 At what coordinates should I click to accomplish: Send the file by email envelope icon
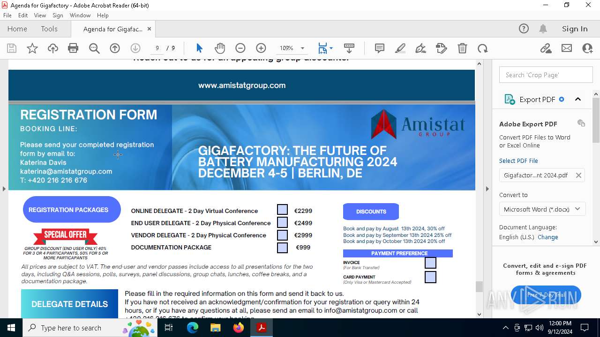(567, 48)
